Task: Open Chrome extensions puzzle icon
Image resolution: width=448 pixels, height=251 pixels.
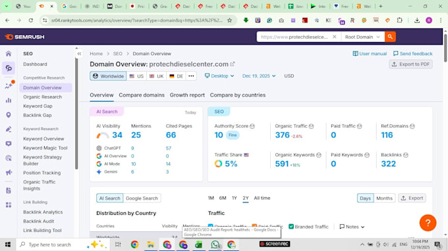Action: click(x=399, y=20)
